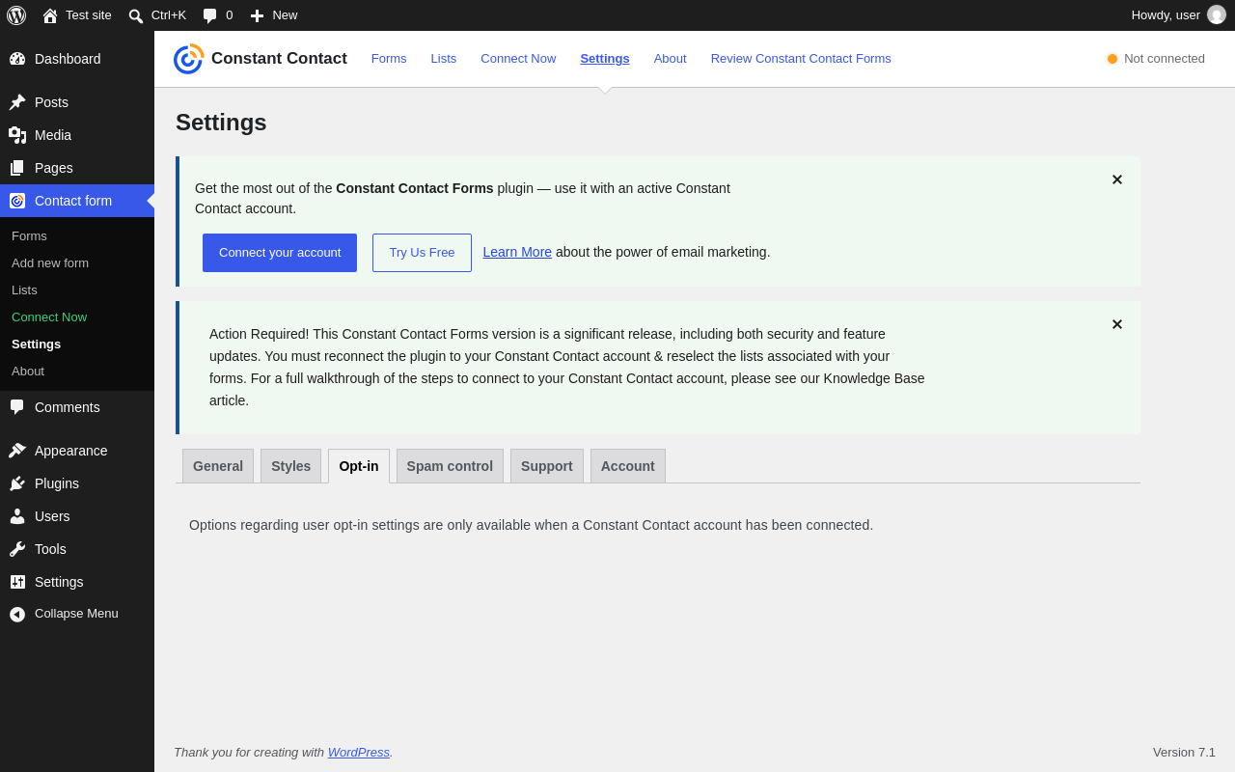
Task: Open the Support tab
Action: (547, 466)
